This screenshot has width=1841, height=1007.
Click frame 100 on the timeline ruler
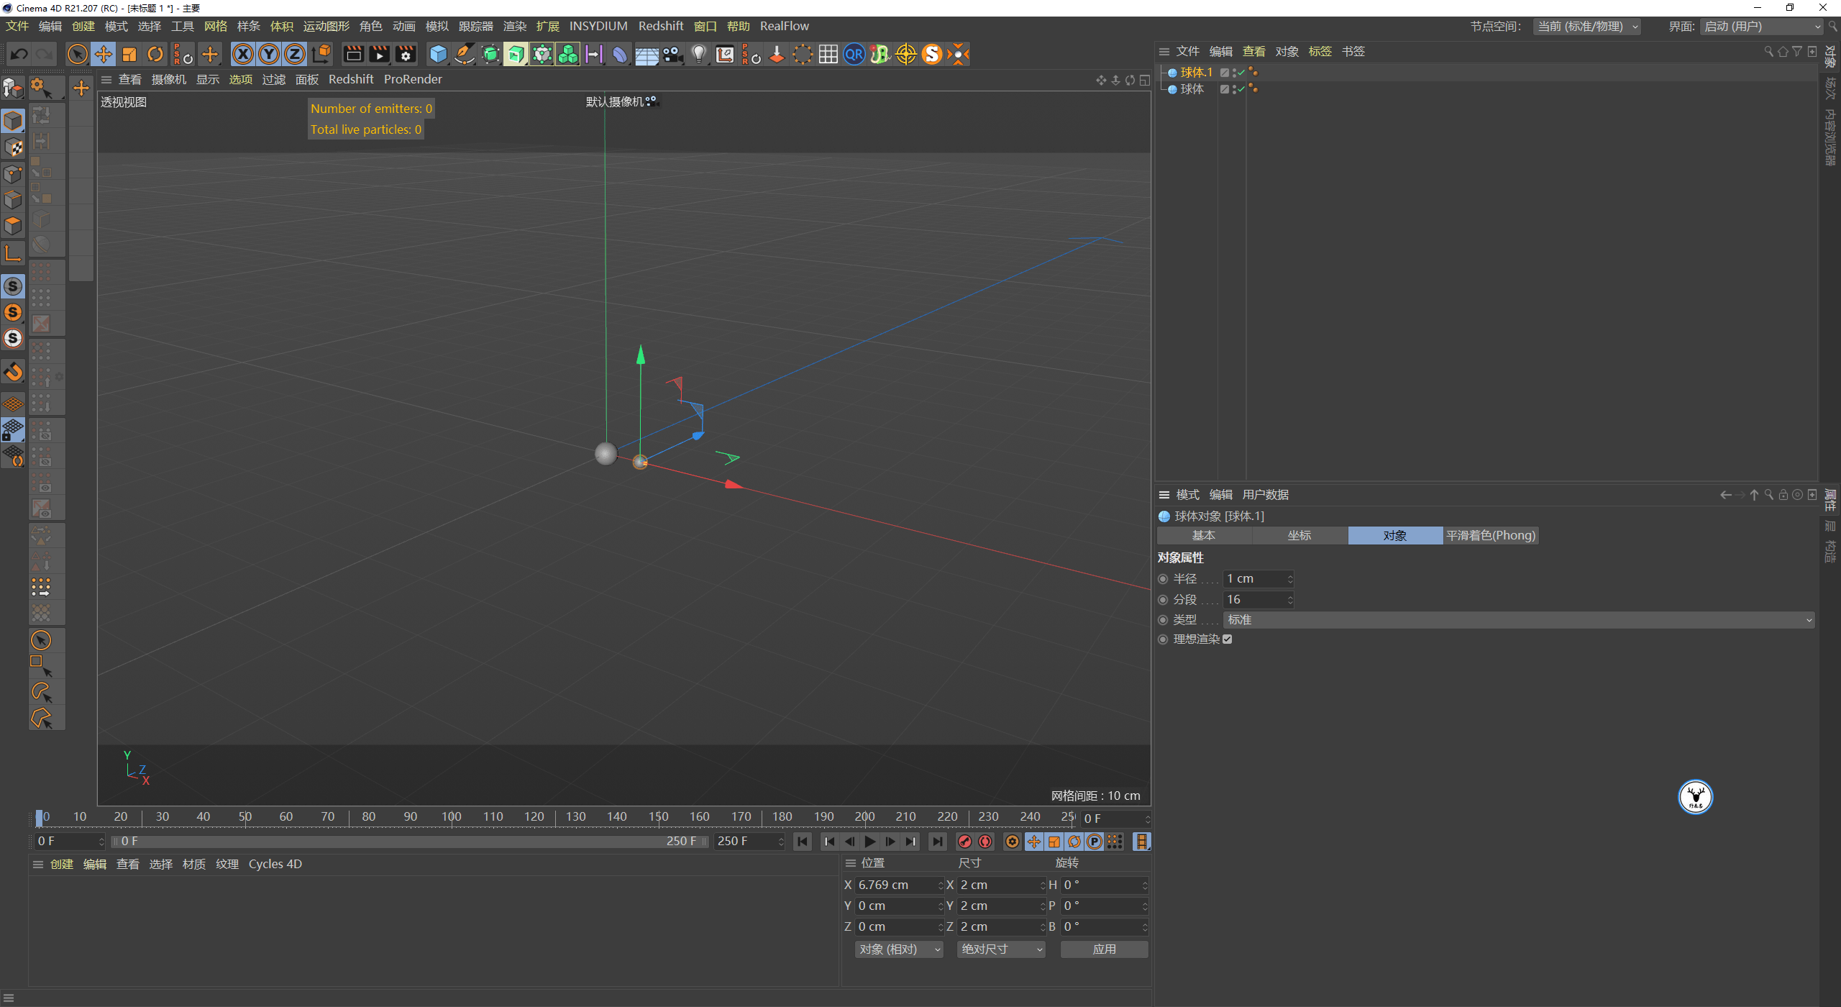coord(452,817)
